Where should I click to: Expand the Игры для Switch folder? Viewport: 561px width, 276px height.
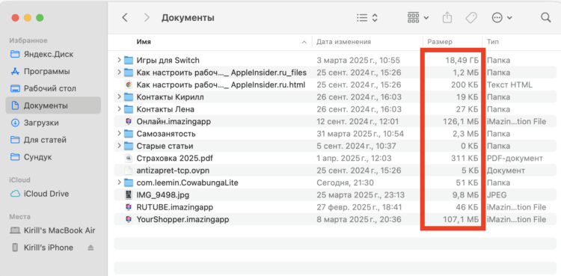(x=119, y=60)
